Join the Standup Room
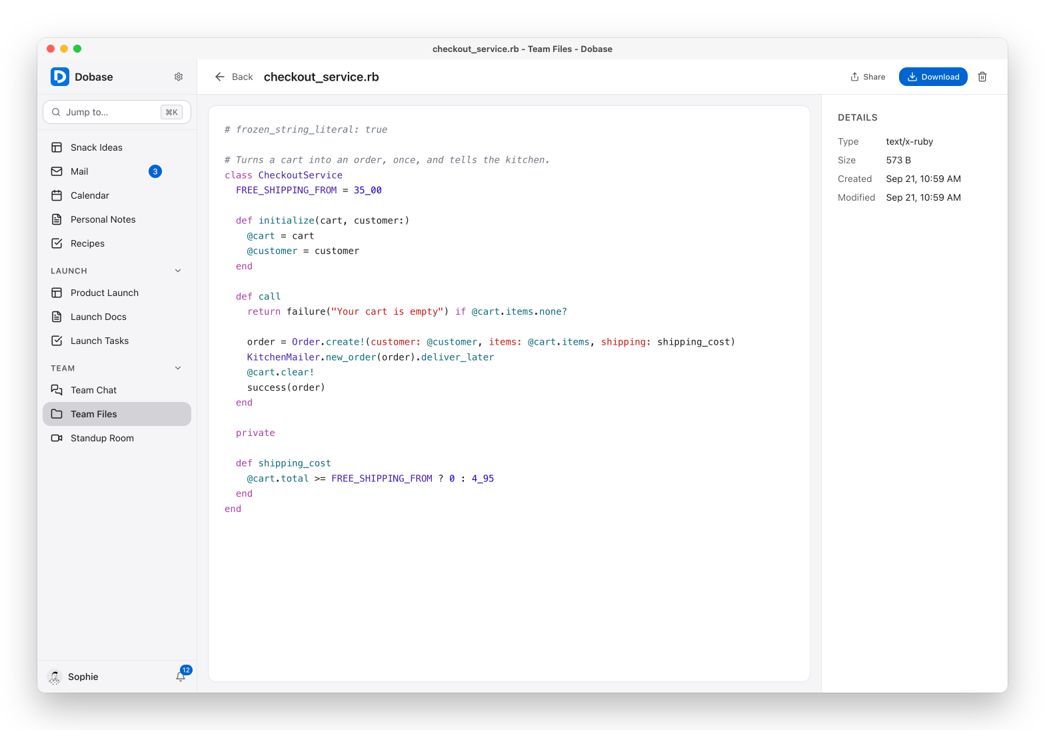Viewport: 1045px width, 730px height. (x=117, y=438)
